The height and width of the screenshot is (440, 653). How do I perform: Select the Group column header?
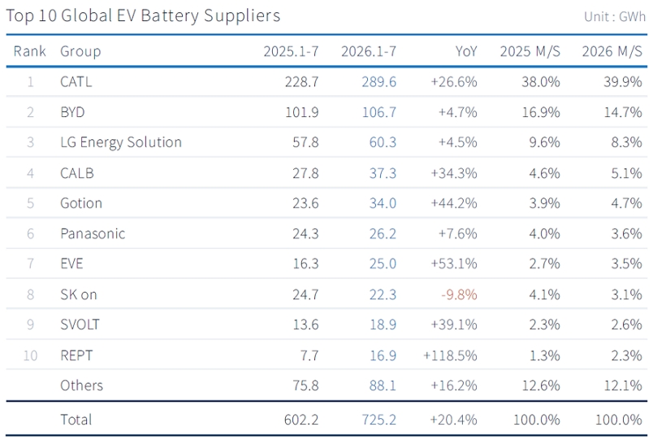tap(80, 51)
